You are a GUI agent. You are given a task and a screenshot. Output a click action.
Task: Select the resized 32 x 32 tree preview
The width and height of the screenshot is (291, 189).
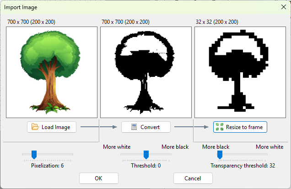tap(240, 72)
